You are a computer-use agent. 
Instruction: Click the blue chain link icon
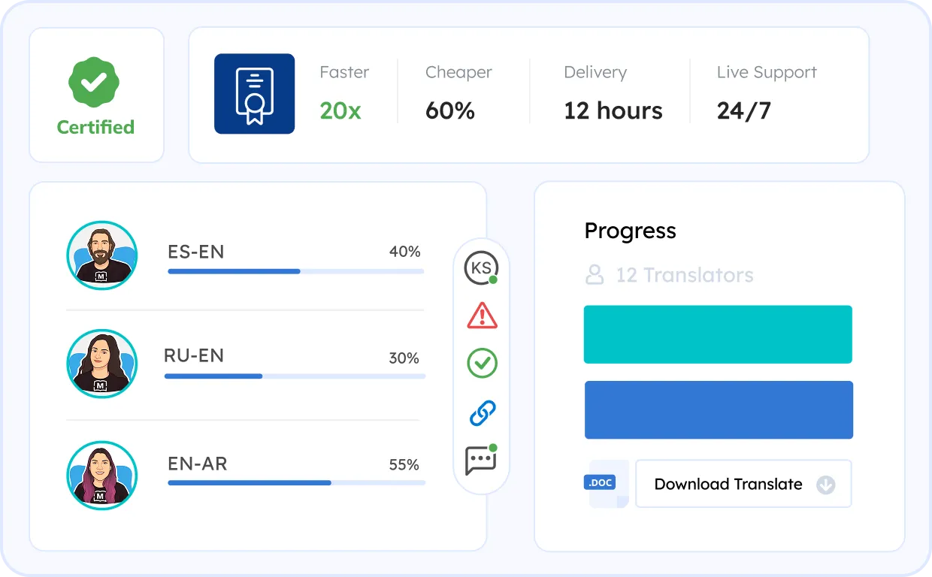[x=482, y=412]
